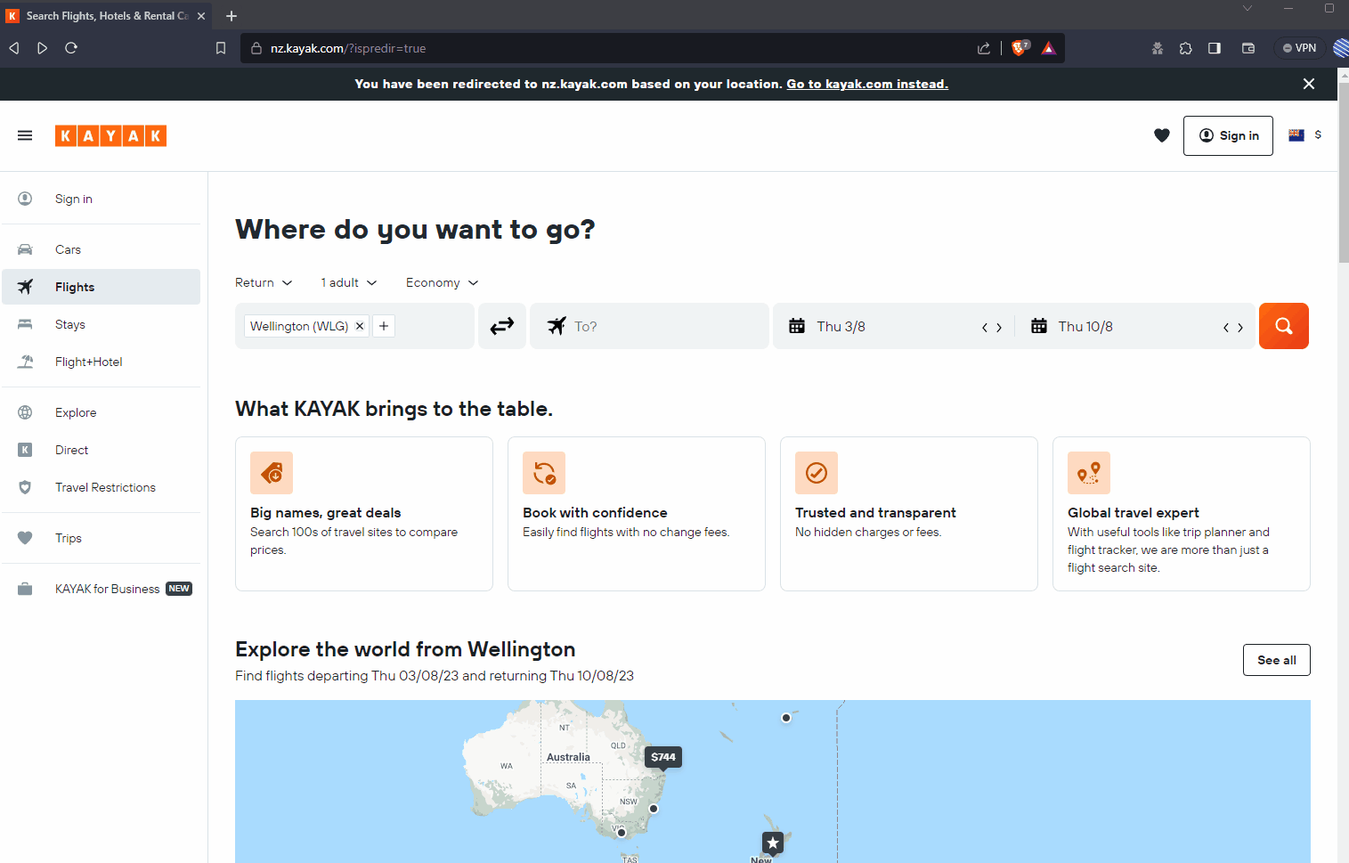This screenshot has height=863, width=1349.
Task: Click the address bar URL
Action: [x=348, y=48]
